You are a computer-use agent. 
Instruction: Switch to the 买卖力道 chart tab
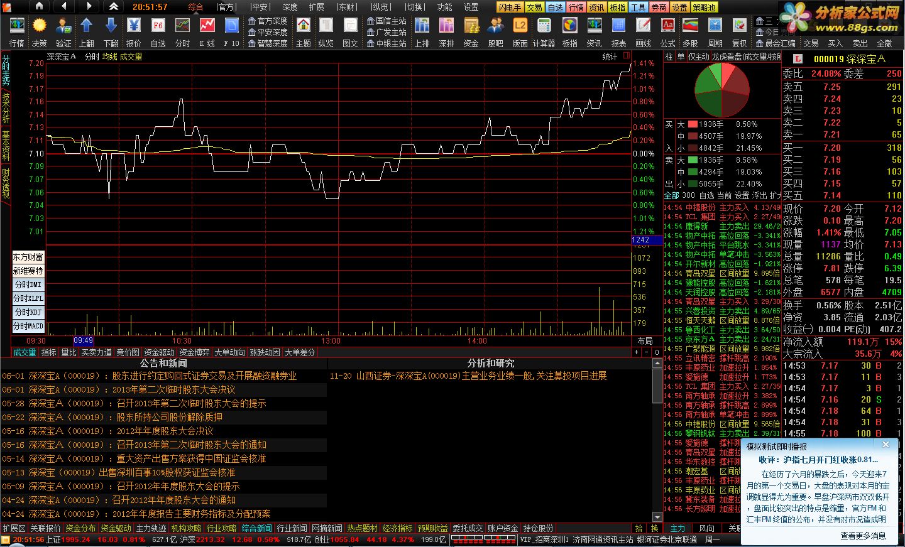[x=96, y=352]
